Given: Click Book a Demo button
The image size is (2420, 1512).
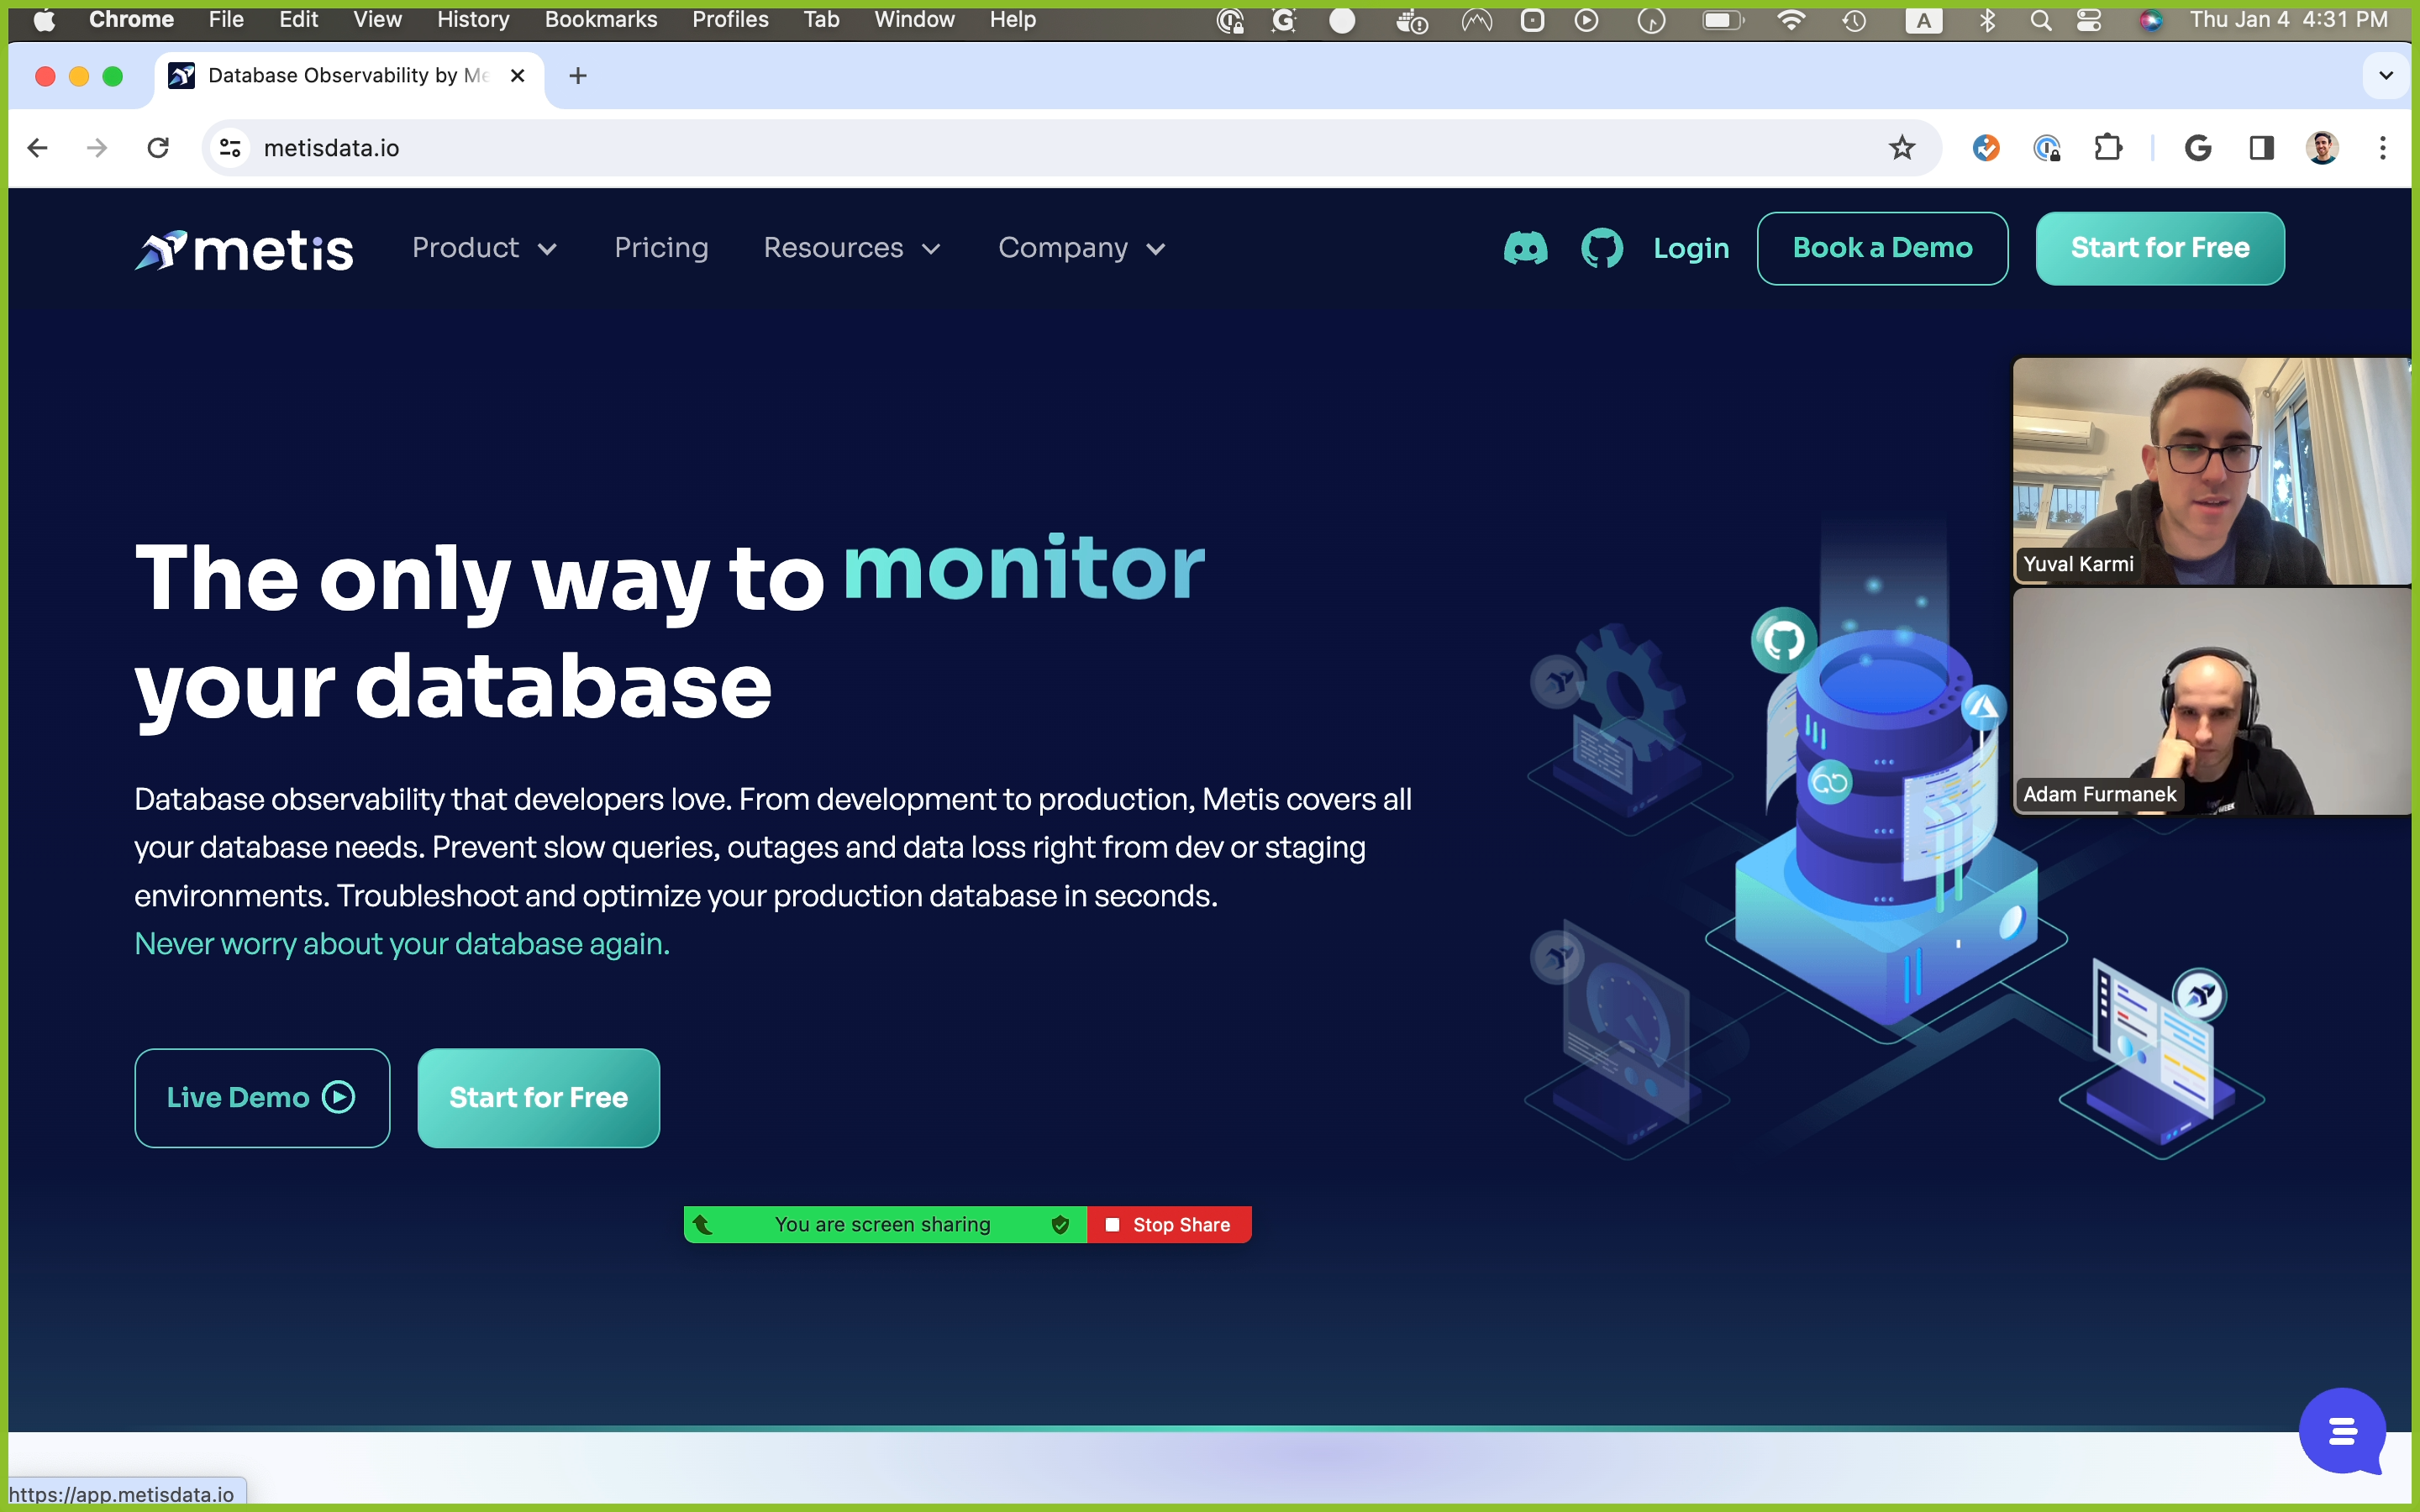Looking at the screenshot, I should point(1882,248).
